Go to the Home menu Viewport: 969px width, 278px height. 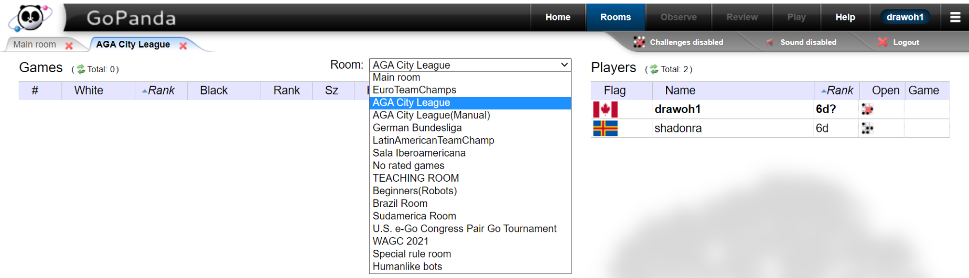pyautogui.click(x=557, y=17)
